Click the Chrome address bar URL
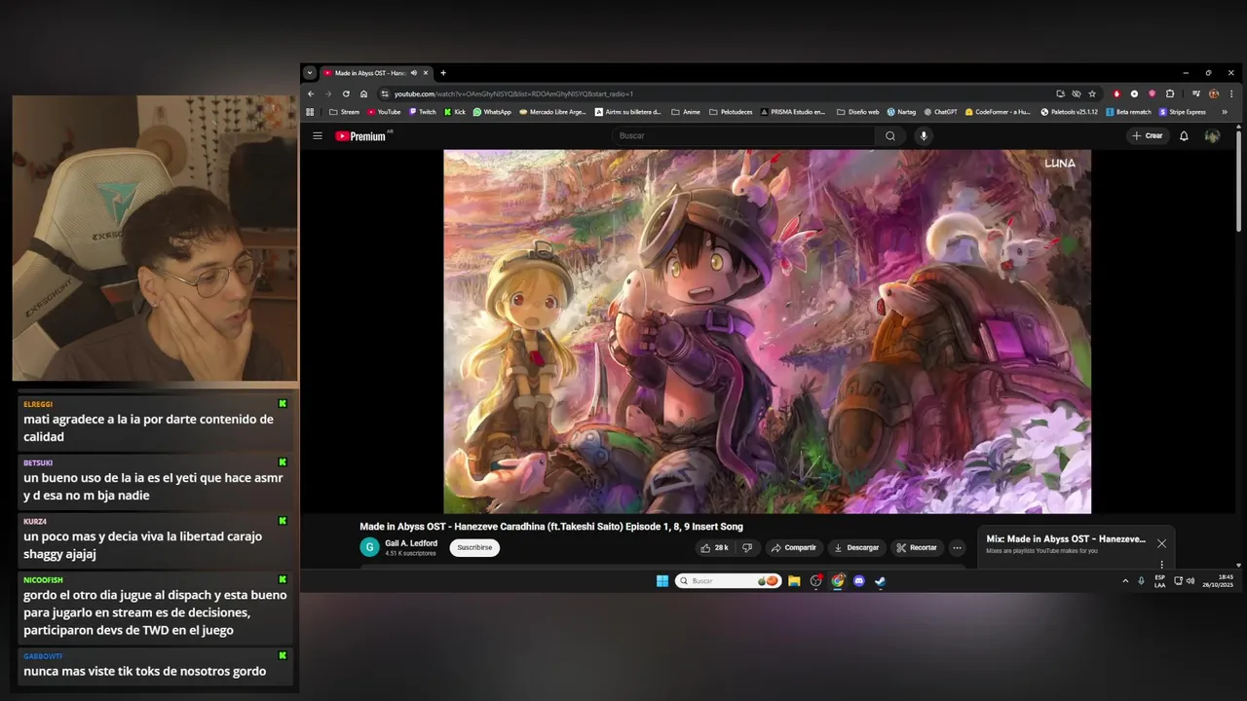The width and height of the screenshot is (1247, 701). (x=513, y=93)
